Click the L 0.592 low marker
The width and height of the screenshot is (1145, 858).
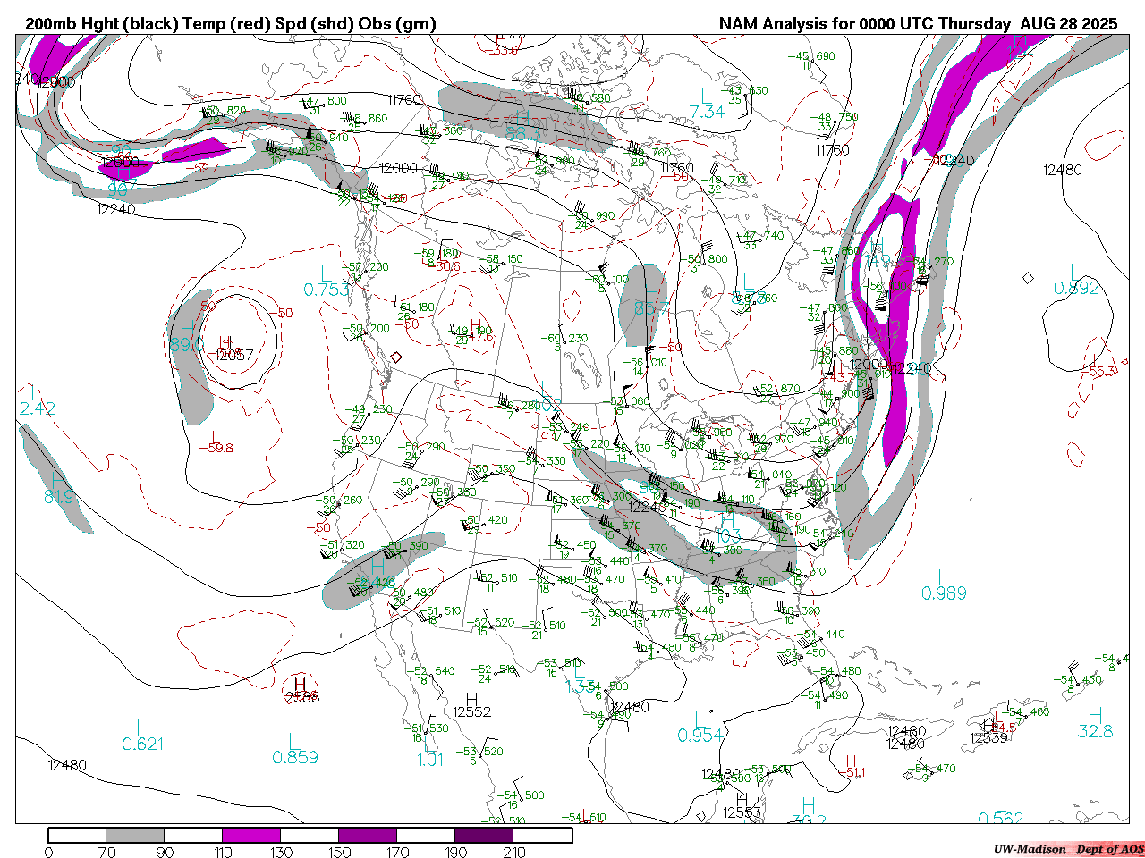click(1075, 280)
